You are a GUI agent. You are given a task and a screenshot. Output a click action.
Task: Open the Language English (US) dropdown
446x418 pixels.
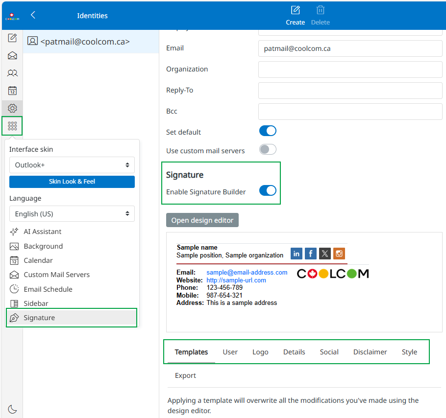click(72, 214)
